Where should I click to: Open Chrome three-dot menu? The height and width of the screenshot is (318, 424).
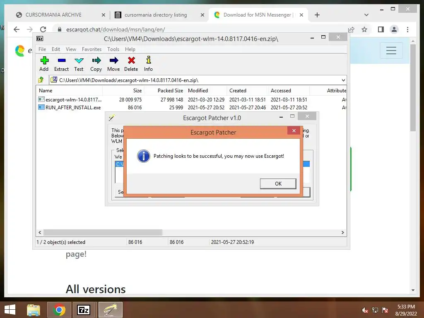407,29
